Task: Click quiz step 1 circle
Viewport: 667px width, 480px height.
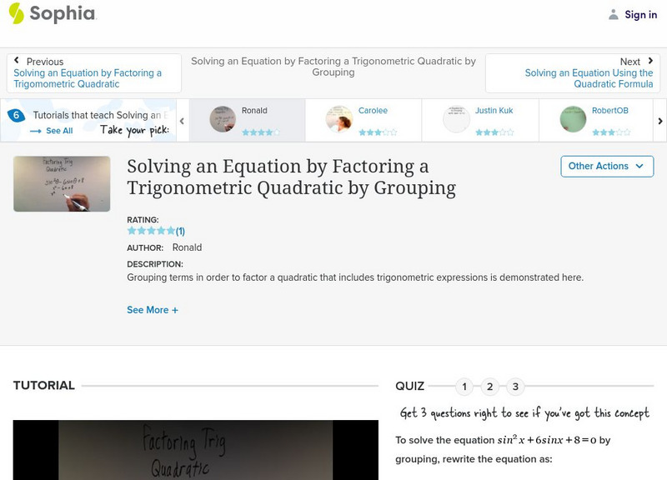Action: coord(464,386)
